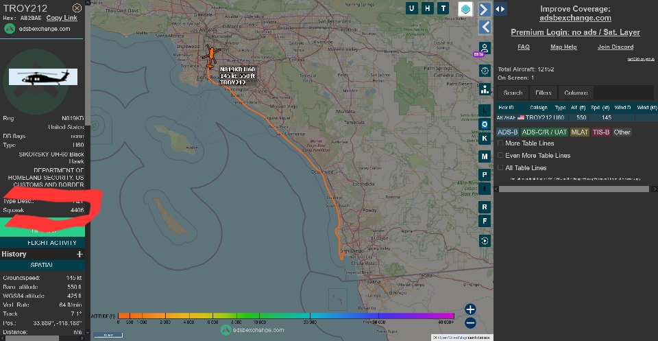Click horizontal scrollbar under aircraft table
658x341 pixels.
point(574,189)
